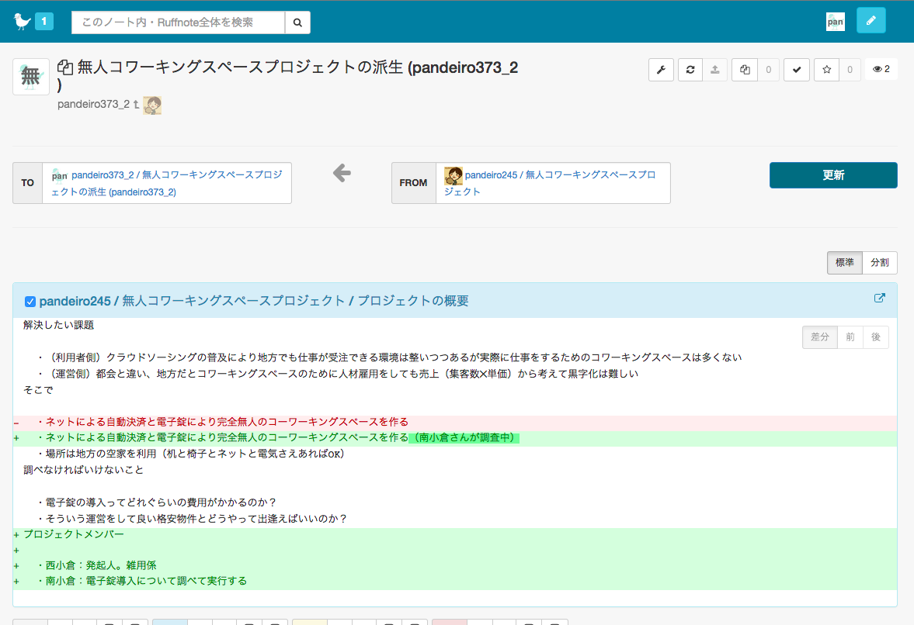914x625 pixels.
Task: Open page in new window icon
Action: pos(880,299)
